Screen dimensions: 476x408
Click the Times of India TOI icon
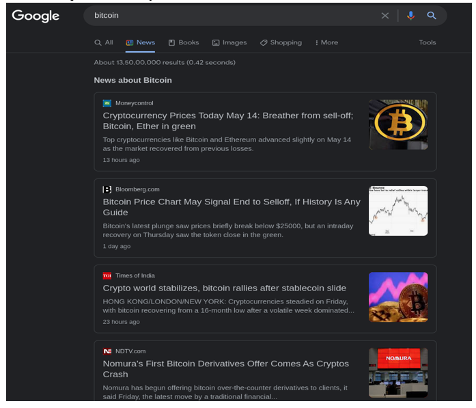(x=107, y=276)
